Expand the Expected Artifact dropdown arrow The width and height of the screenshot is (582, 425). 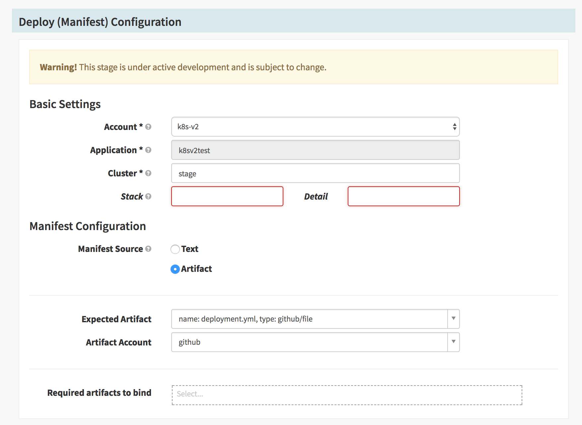click(453, 319)
